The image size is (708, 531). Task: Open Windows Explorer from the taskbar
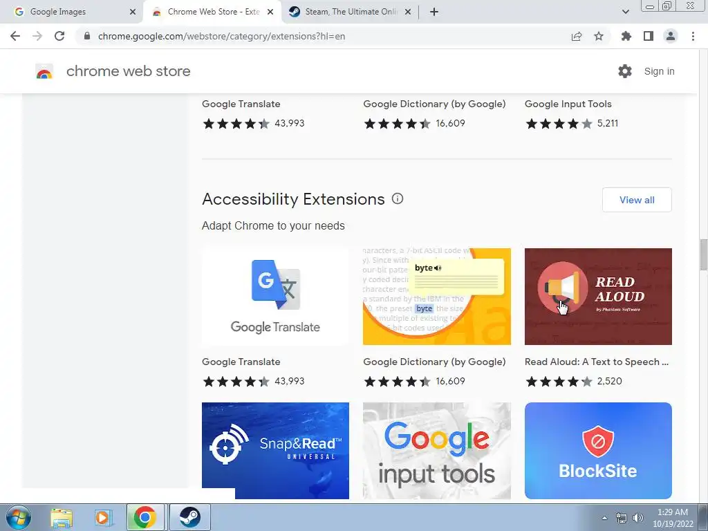tap(62, 517)
